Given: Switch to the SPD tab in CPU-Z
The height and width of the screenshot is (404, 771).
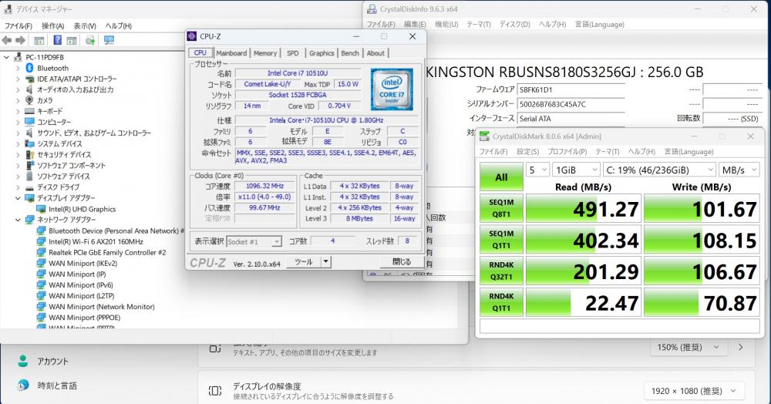Looking at the screenshot, I should point(292,53).
